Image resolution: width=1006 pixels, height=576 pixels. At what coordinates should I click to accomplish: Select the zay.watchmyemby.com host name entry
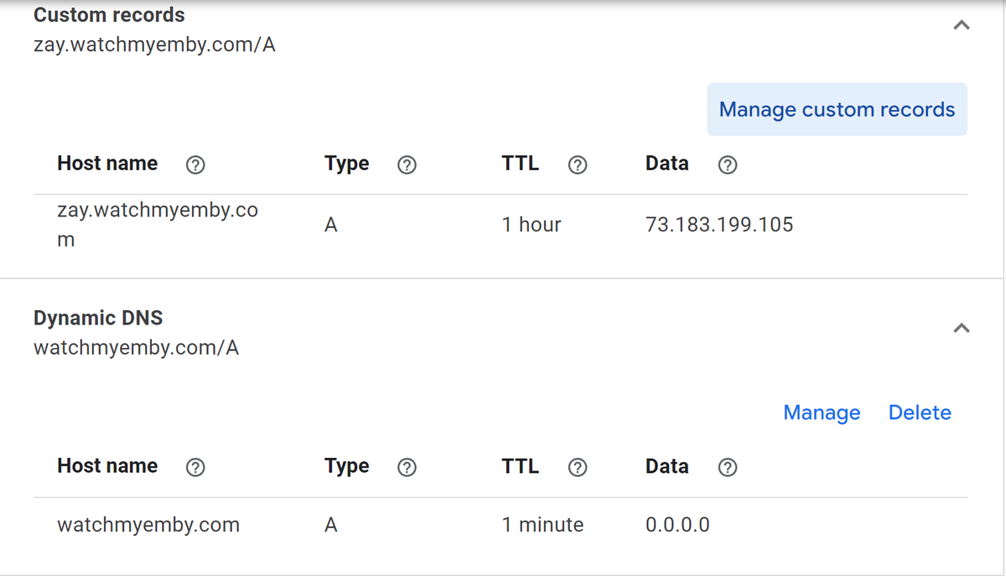(x=158, y=224)
